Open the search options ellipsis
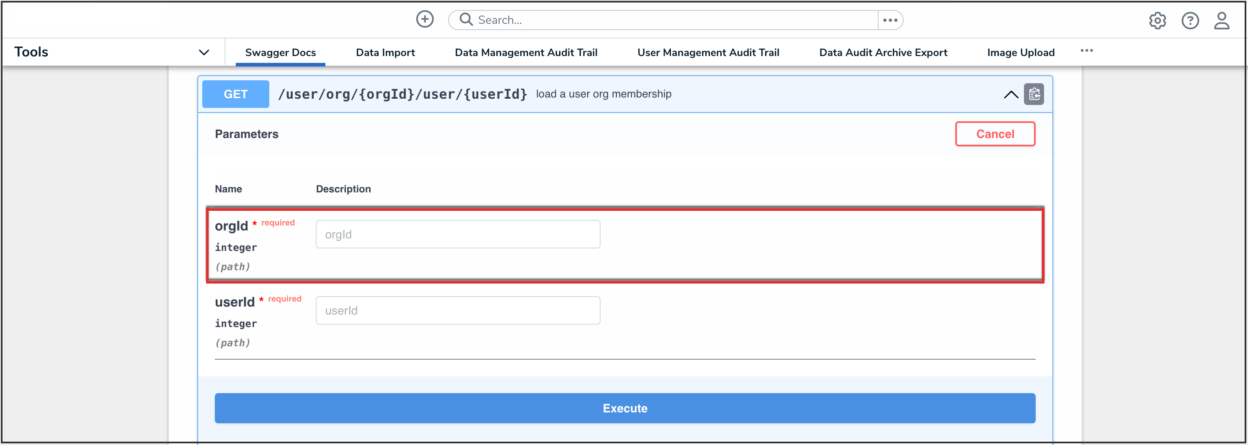 pyautogui.click(x=890, y=20)
